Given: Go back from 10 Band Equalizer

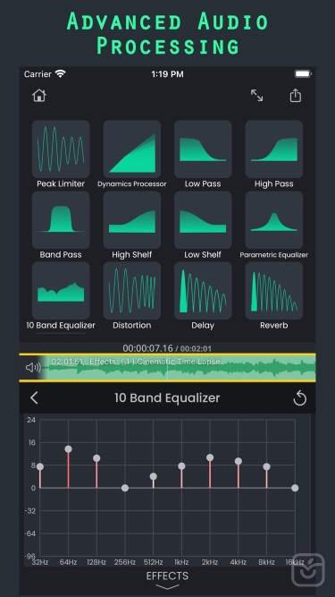Looking at the screenshot, I should coord(34,398).
